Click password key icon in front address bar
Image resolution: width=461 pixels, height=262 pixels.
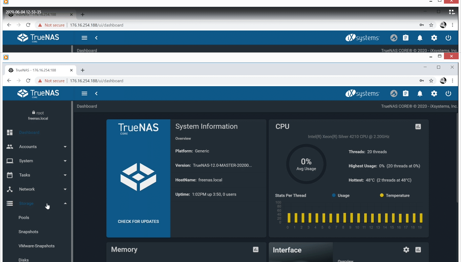click(422, 81)
